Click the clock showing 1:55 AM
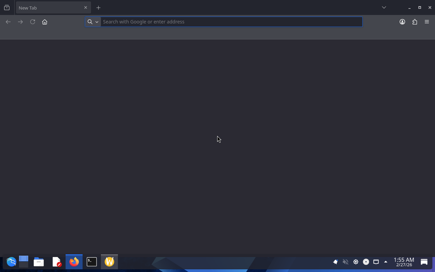435x272 pixels. coord(404,262)
